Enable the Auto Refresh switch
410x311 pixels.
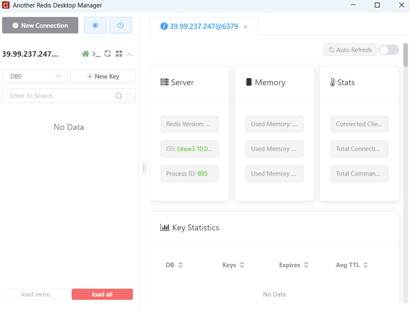389,50
